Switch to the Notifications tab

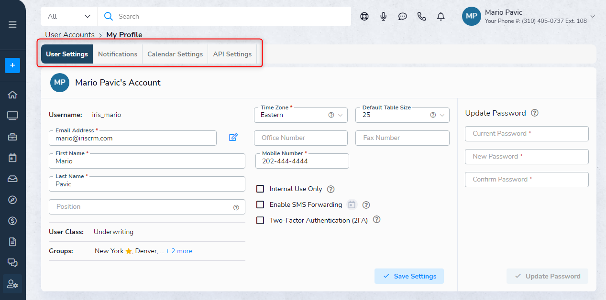click(x=118, y=54)
